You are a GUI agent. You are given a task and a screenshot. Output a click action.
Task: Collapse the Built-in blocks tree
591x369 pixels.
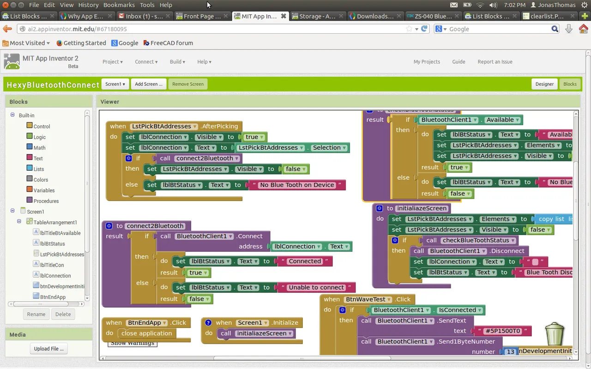(x=12, y=115)
